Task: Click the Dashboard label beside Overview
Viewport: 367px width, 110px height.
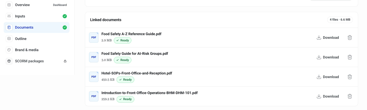Action: [60, 5]
